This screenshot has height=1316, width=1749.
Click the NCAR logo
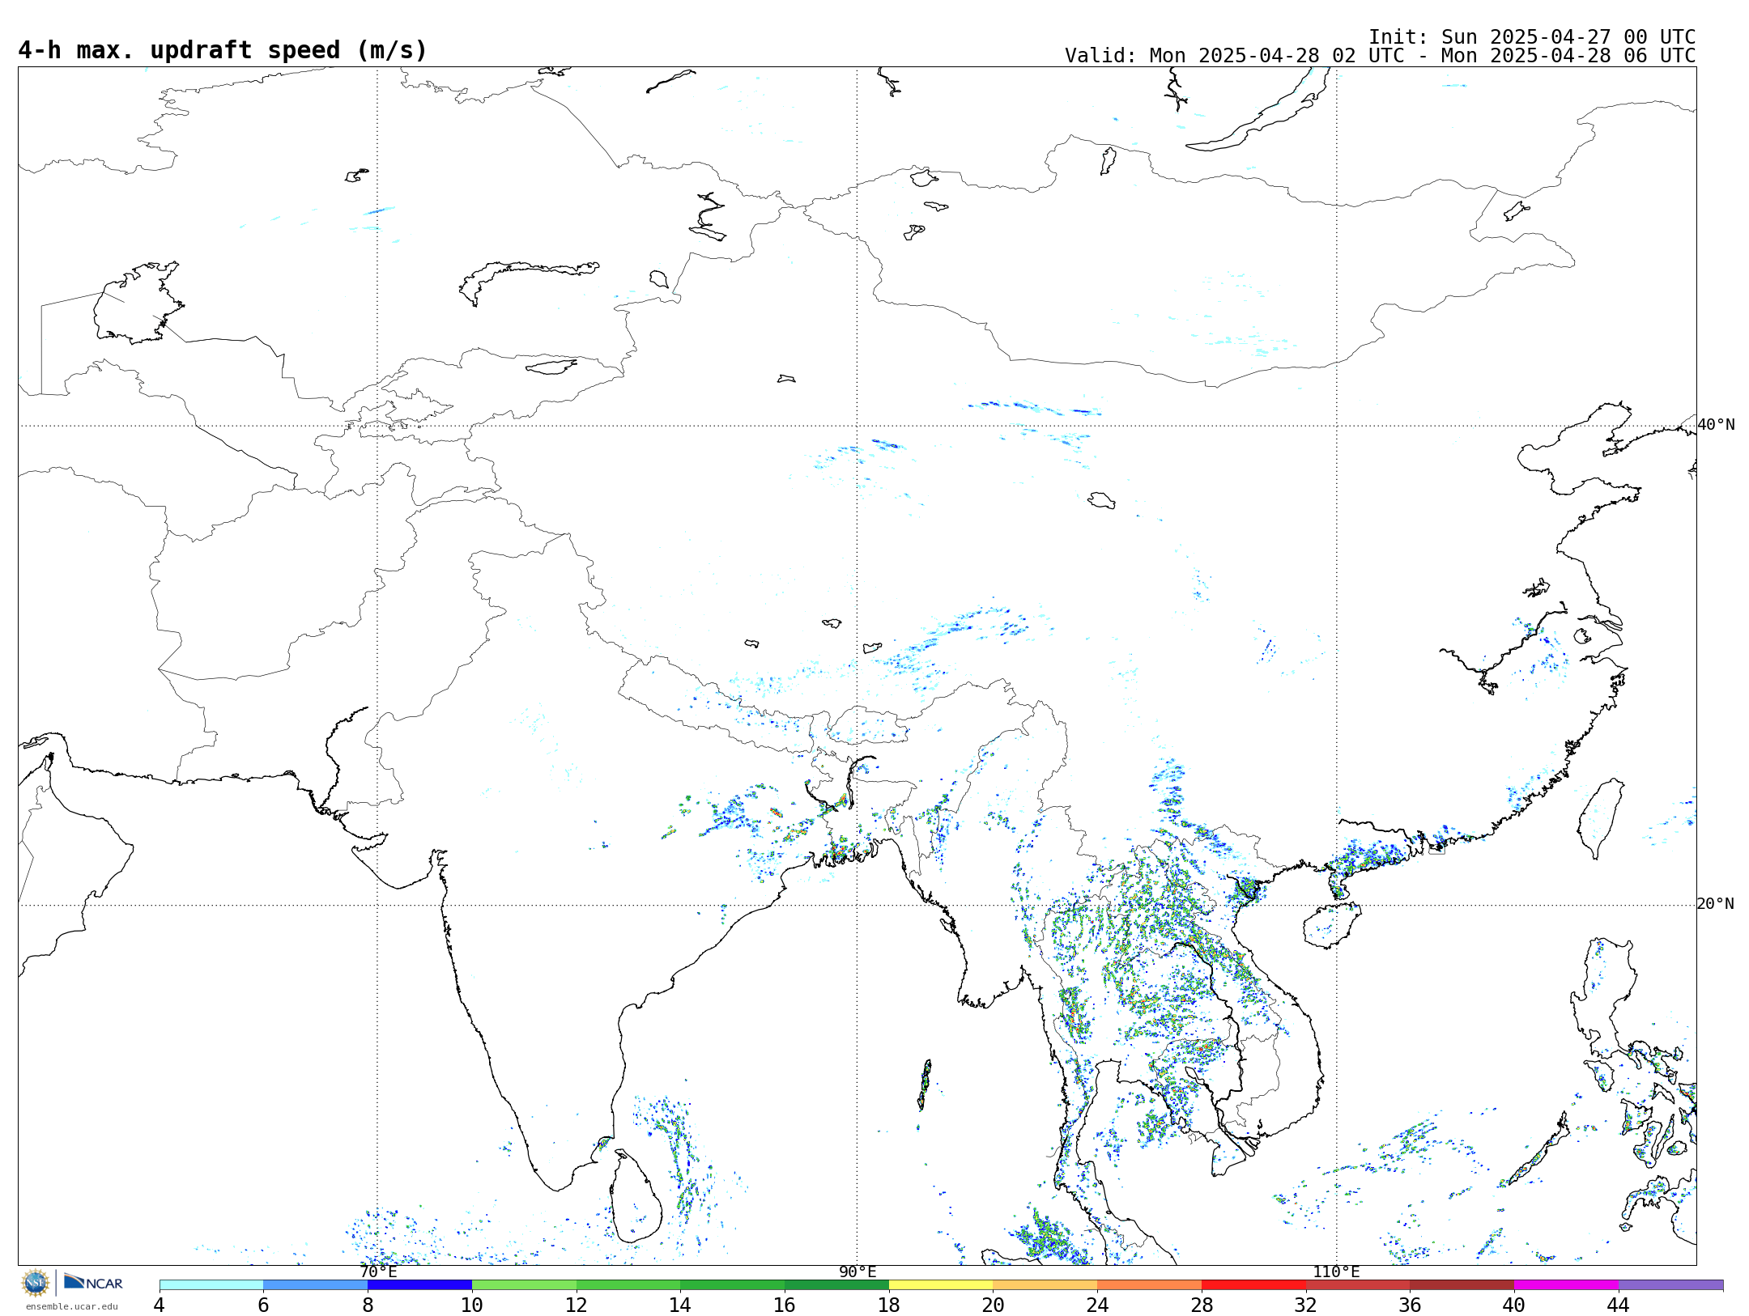[93, 1282]
